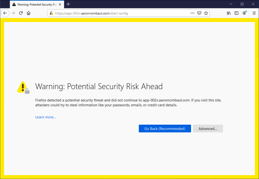Screen dimensions: 259x179
Task: Go to the Firefox home page
Action: pyautogui.click(x=29, y=13)
